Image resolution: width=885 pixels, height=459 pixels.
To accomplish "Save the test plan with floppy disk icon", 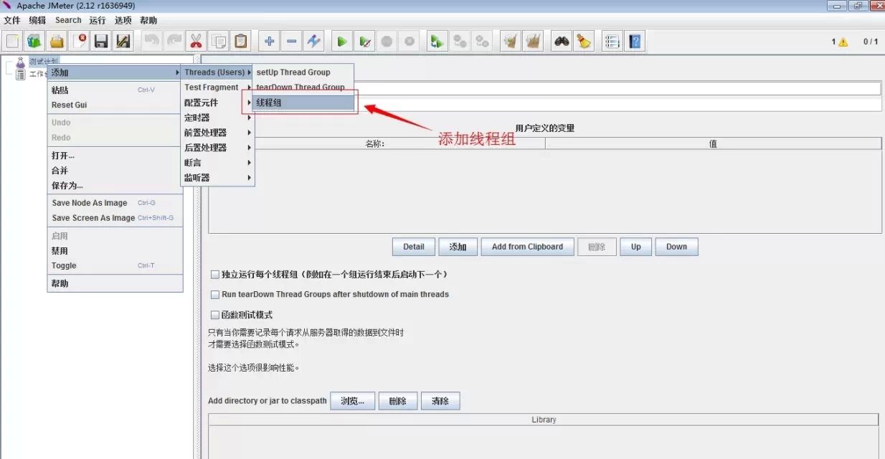I will point(101,42).
